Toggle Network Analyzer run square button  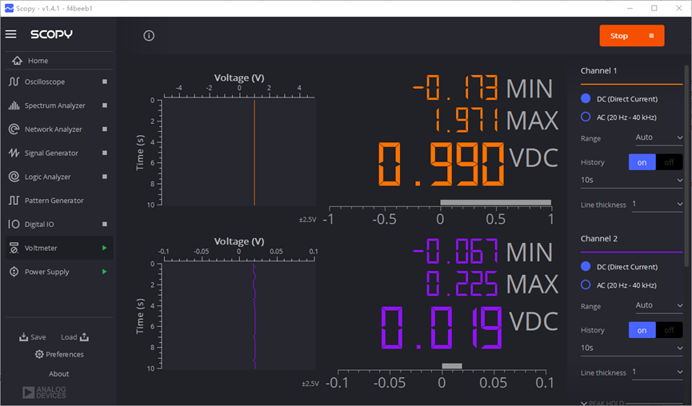point(105,129)
